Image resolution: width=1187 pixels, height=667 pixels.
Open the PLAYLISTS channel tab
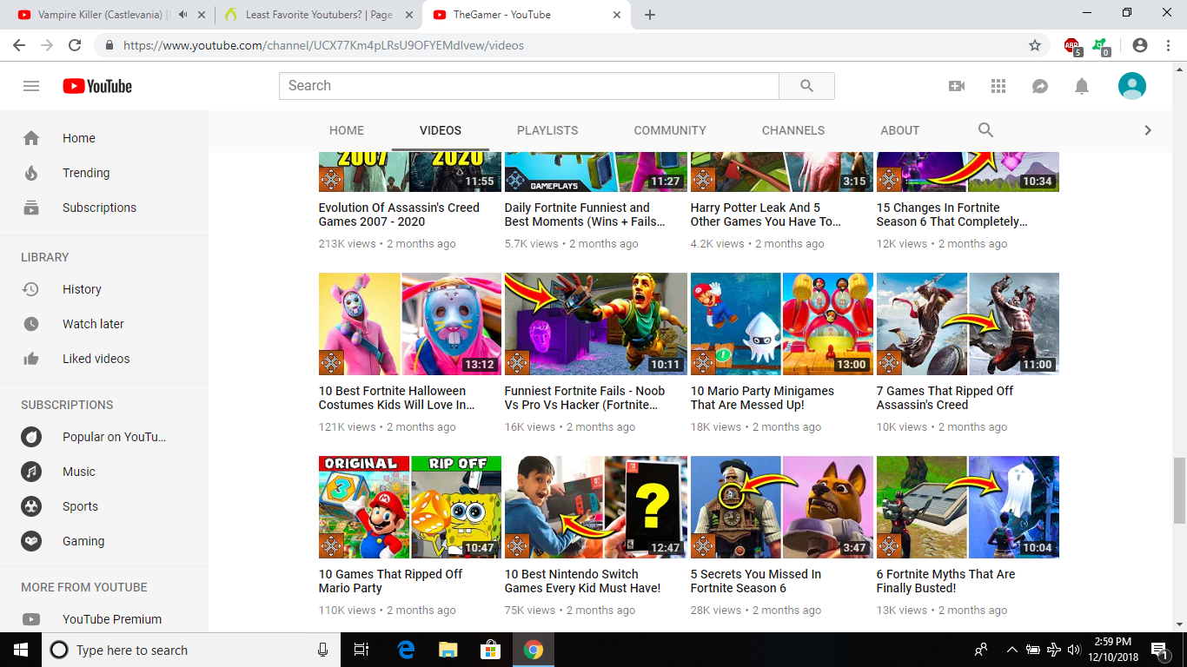[x=547, y=130]
